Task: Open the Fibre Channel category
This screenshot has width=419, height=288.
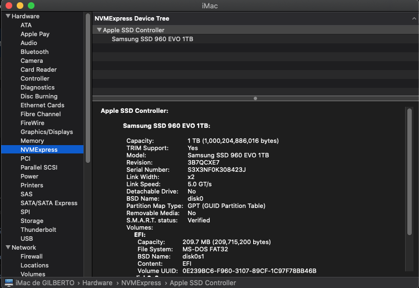Action: pyautogui.click(x=41, y=114)
